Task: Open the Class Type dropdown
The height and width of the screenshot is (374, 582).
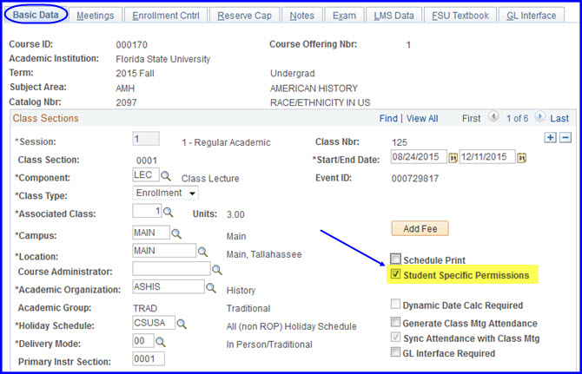Action: point(165,193)
